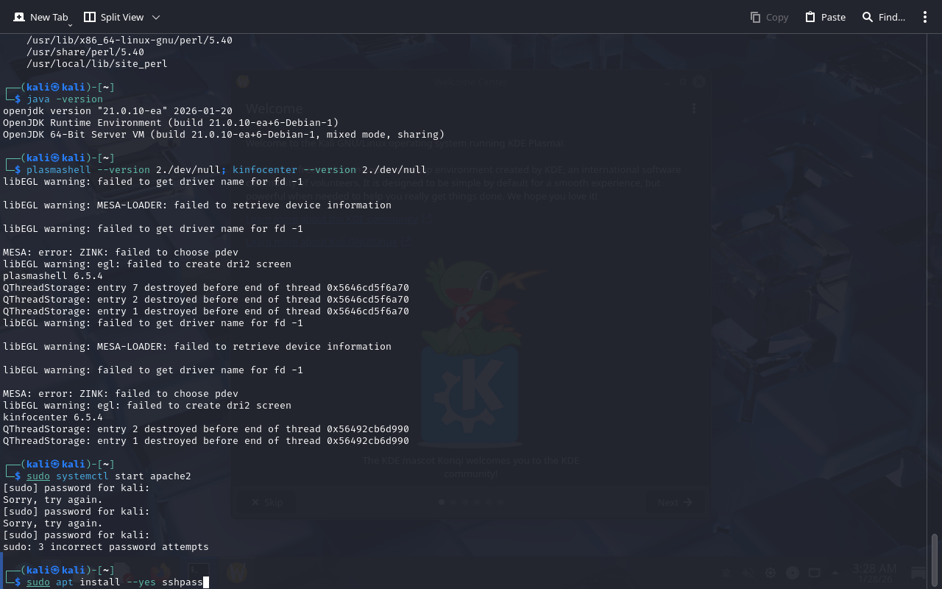The height and width of the screenshot is (589, 942).
Task: Click the scrollbar track above the handle
Action: coord(935,294)
